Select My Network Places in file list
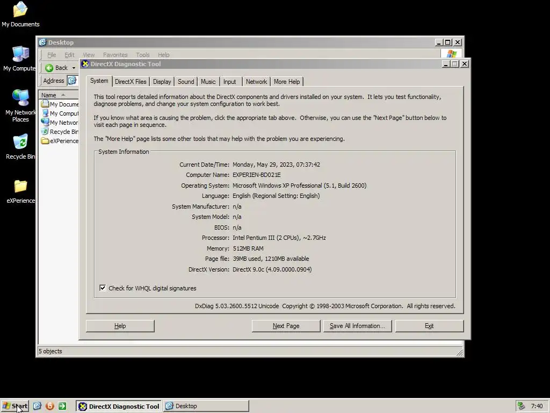This screenshot has width=550, height=413. point(60,123)
